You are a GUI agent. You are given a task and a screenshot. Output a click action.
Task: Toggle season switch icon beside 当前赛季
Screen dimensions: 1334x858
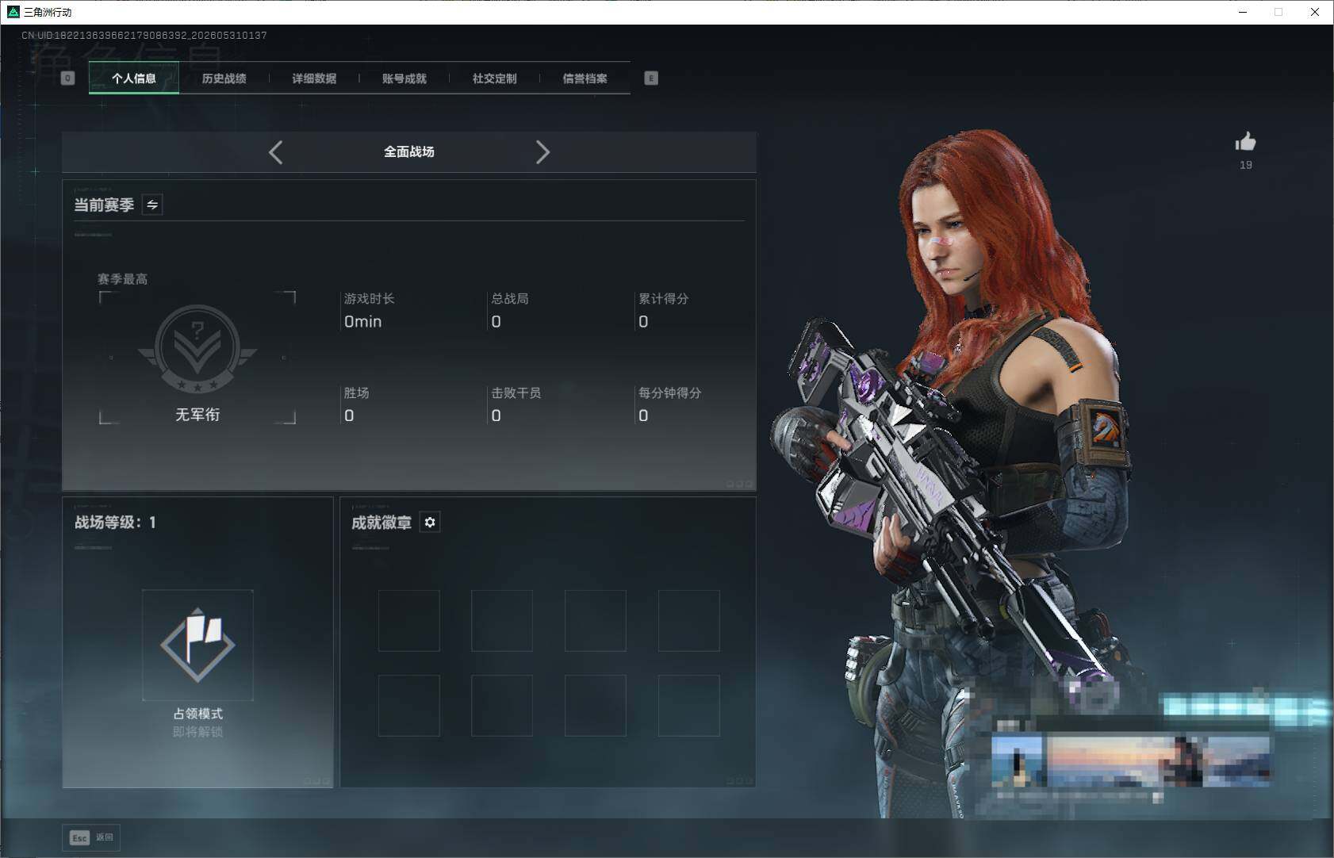coord(152,205)
